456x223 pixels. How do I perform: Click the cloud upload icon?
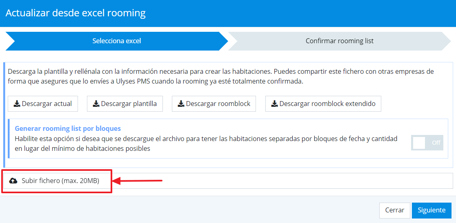13,181
